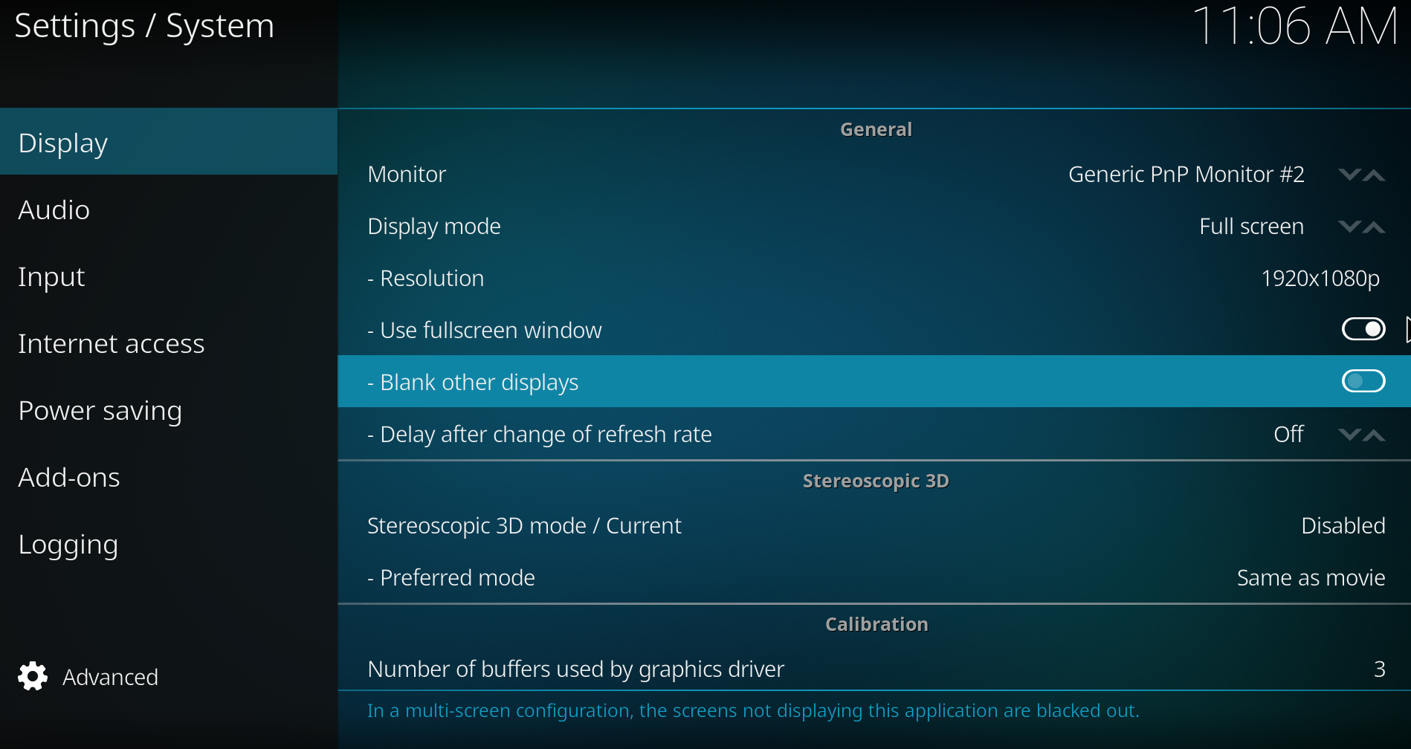This screenshot has height=749, width=1411.
Task: Click refresh rate delay up arrow
Action: click(1374, 435)
